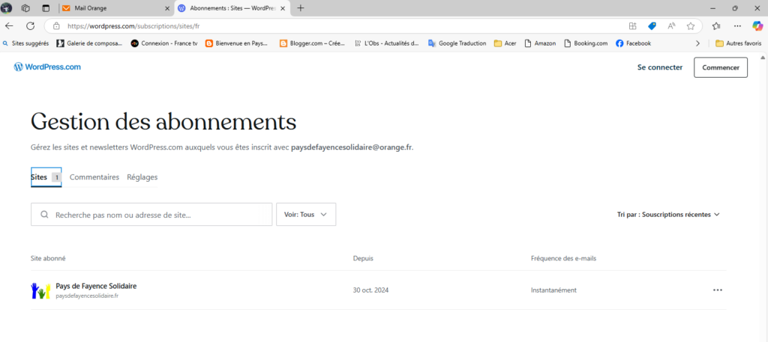Open the "Tri par : Souscriptions récentes" dropdown

pyautogui.click(x=668, y=215)
